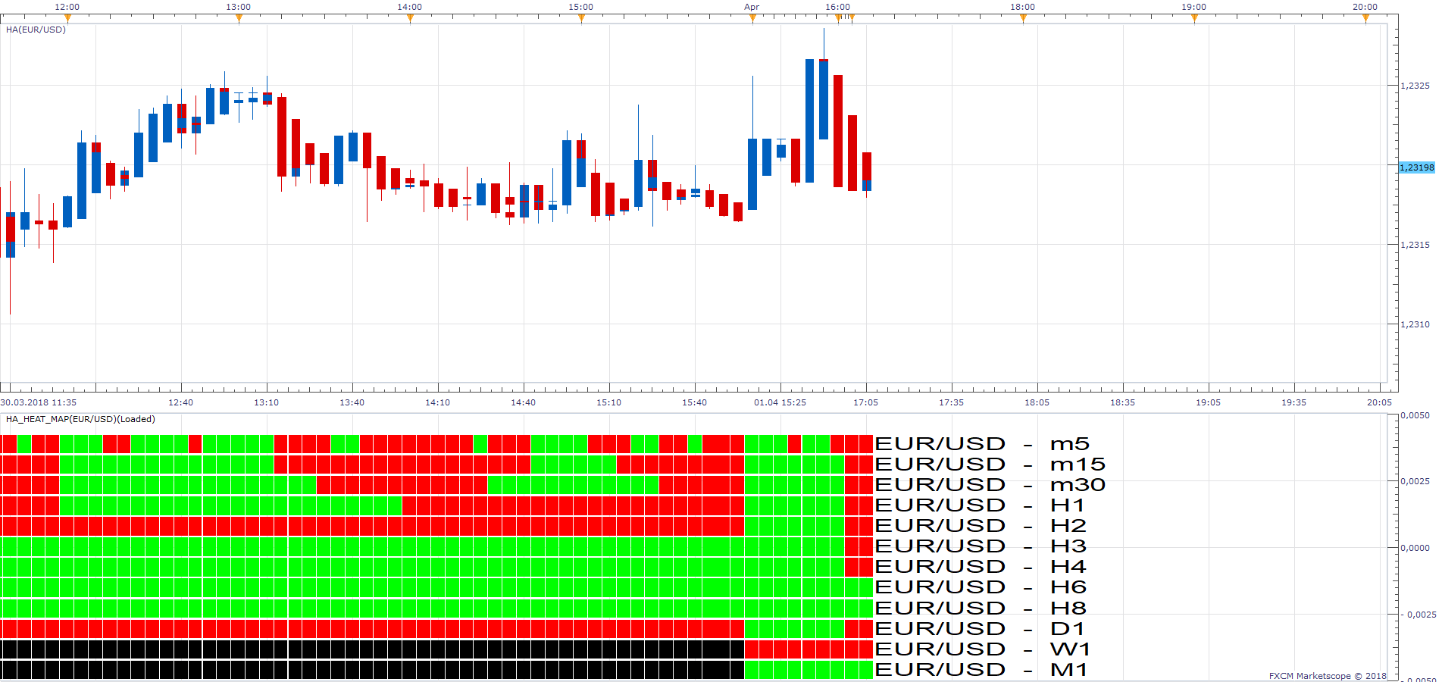Screen dimensions: 1442x682
Task: Select the EUR/USD - m30 heat map label
Action: click(990, 485)
